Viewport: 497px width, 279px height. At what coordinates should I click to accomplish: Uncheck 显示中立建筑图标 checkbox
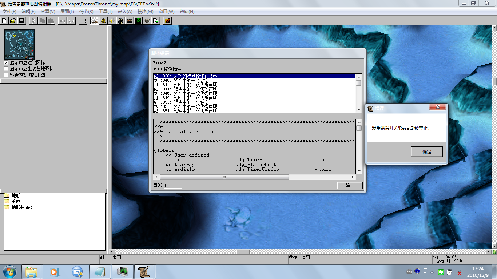tap(6, 63)
